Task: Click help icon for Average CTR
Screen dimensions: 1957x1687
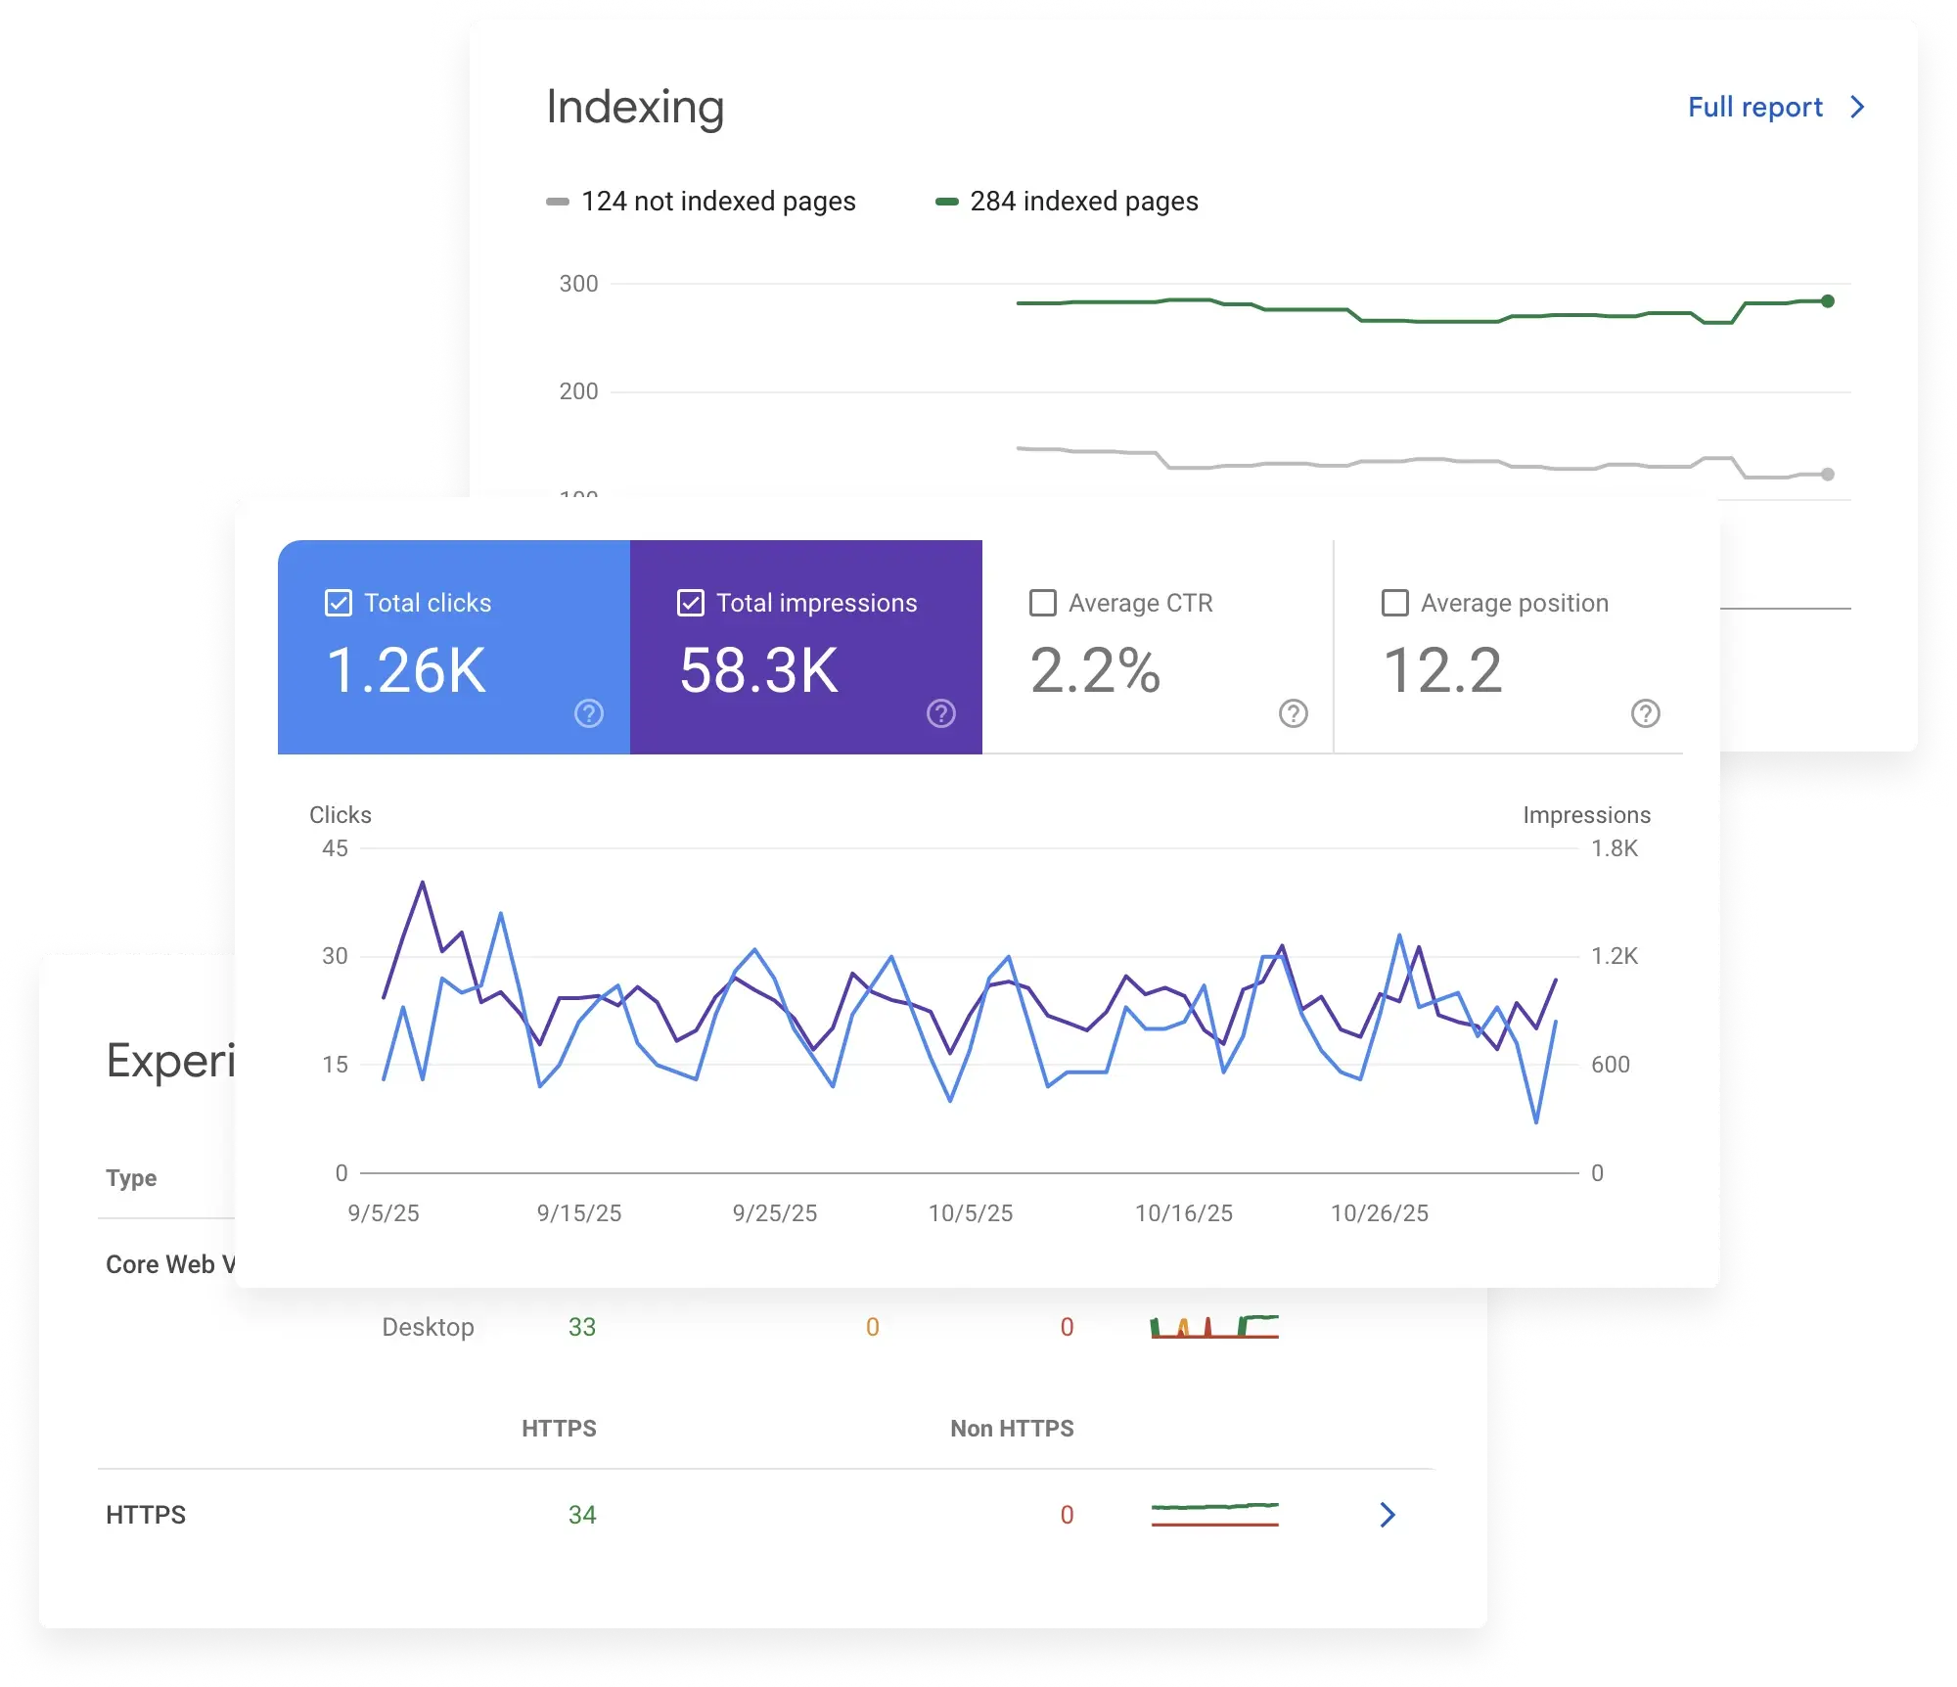Action: [1293, 713]
